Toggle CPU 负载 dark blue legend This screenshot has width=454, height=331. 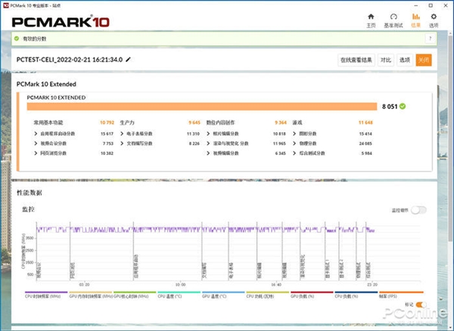356,295
